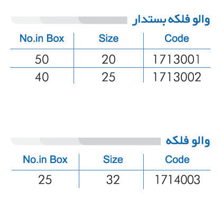This screenshot has height=199, width=221.
Task: Click box quantity 25 in second table
Action: click(x=45, y=180)
